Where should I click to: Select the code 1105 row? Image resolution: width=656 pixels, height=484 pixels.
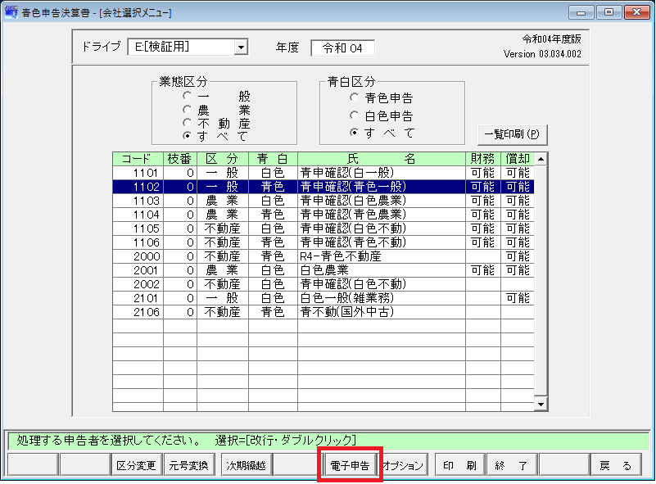[323, 228]
